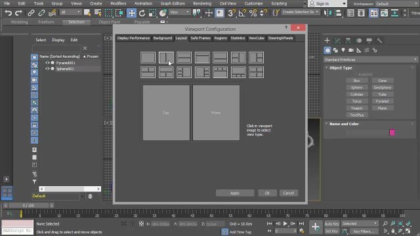Switch to Display Performance tab
The height and width of the screenshot is (236, 420).
(x=133, y=38)
